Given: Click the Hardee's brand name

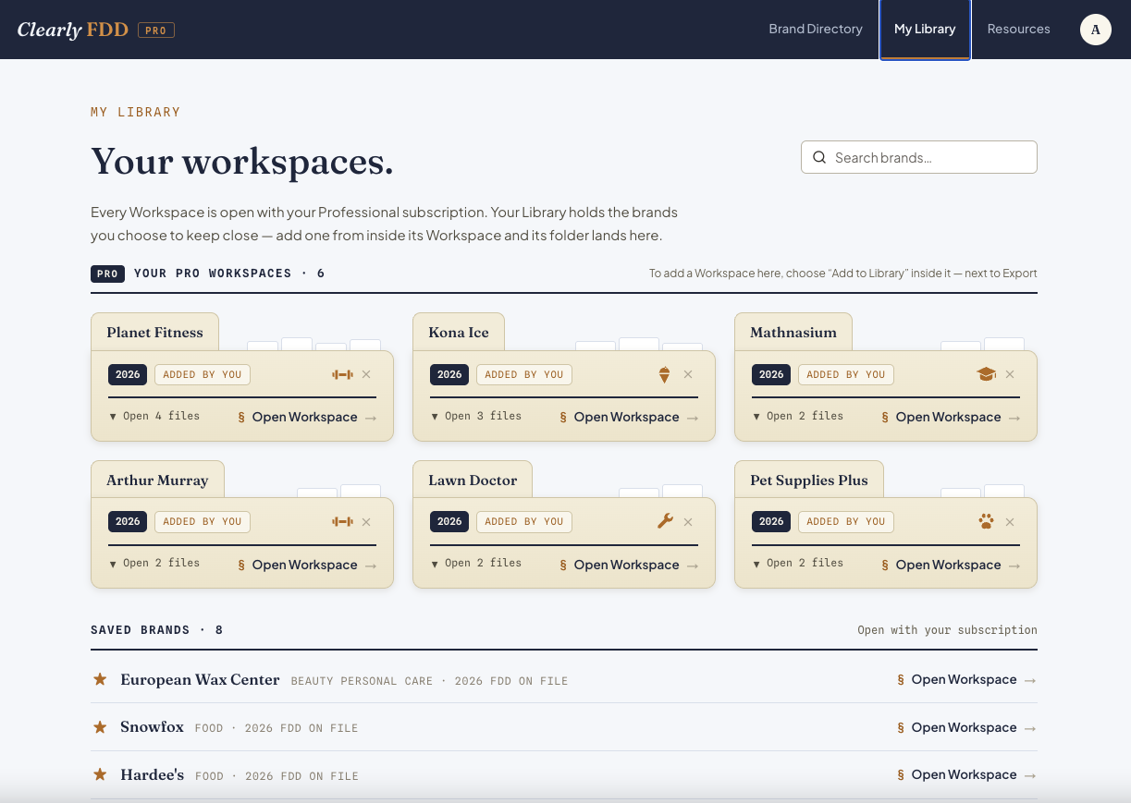Looking at the screenshot, I should tap(152, 774).
